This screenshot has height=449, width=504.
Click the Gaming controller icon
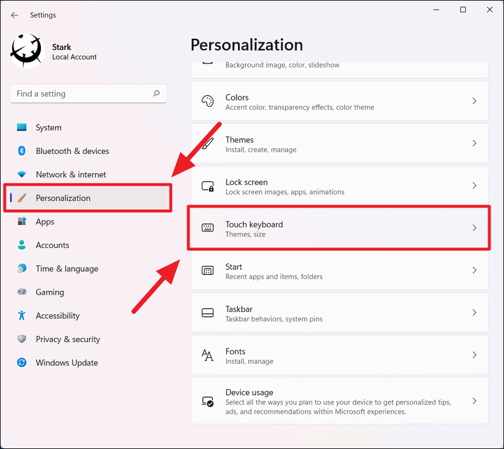pyautogui.click(x=22, y=292)
